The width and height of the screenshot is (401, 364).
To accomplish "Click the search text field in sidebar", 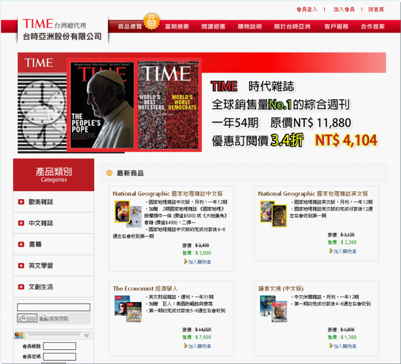I will tap(54, 307).
